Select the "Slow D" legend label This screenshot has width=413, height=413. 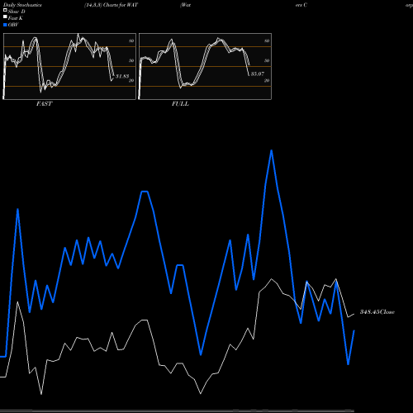tap(17, 12)
